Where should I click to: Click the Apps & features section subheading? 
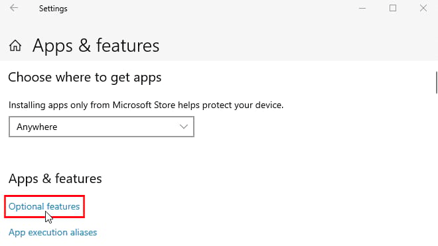(x=55, y=179)
